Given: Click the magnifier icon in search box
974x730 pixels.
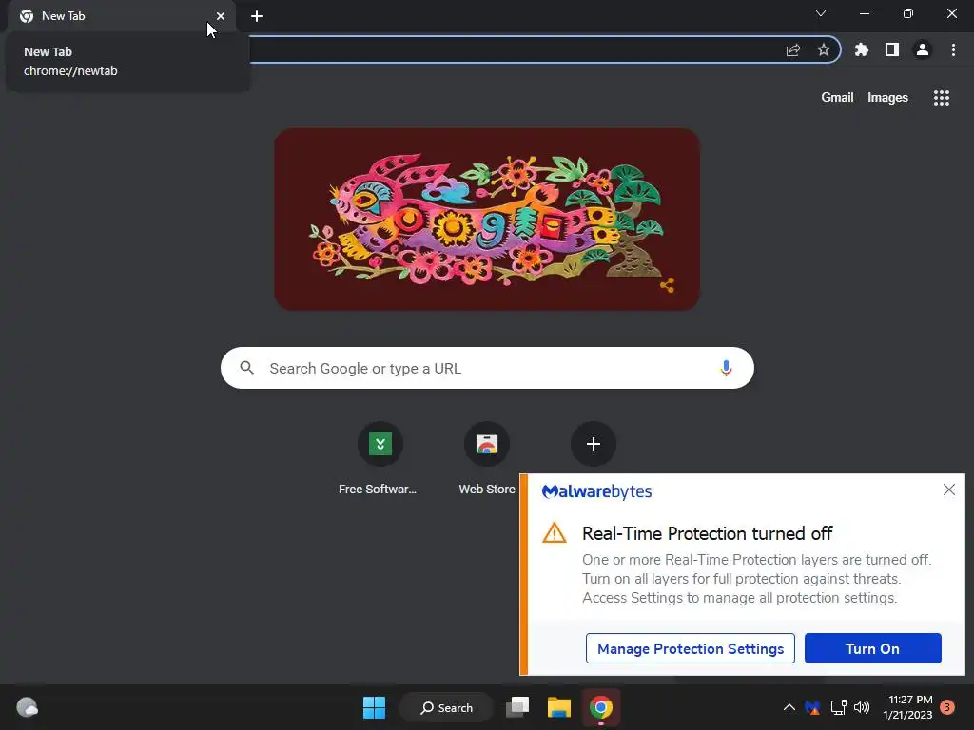Looking at the screenshot, I should 246,368.
